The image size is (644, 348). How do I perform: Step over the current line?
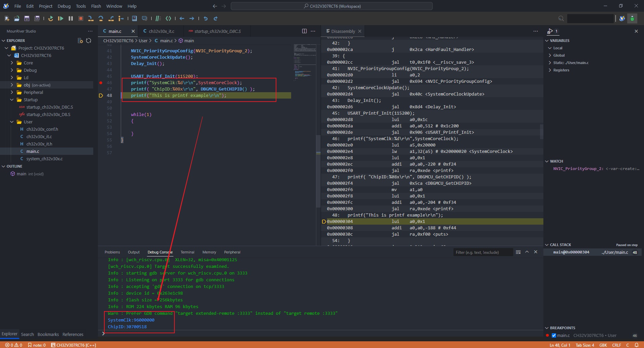click(101, 18)
